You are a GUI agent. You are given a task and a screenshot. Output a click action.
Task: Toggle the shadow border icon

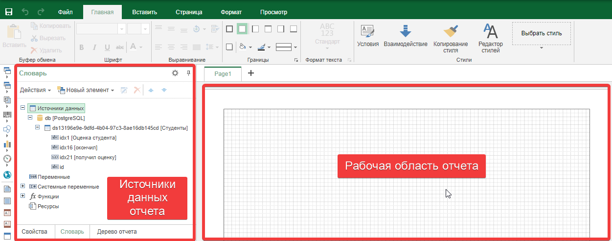[x=229, y=47]
